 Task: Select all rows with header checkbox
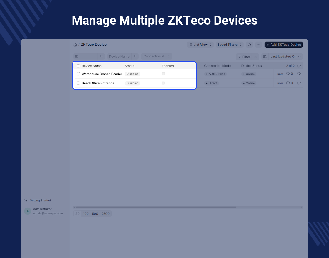tap(78, 66)
